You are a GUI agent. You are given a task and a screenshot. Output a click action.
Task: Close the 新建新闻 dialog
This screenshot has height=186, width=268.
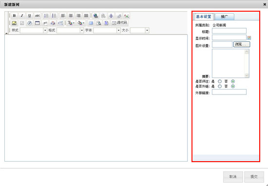coord(265,4)
